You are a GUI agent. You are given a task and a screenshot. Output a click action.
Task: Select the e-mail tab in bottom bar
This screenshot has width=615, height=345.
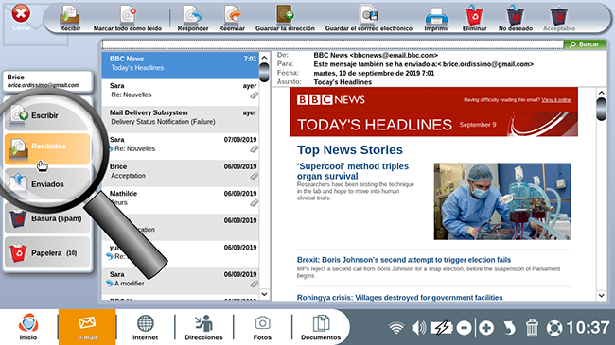coord(87,327)
